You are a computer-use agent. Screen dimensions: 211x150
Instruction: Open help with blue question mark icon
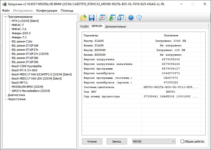(x=131, y=18)
